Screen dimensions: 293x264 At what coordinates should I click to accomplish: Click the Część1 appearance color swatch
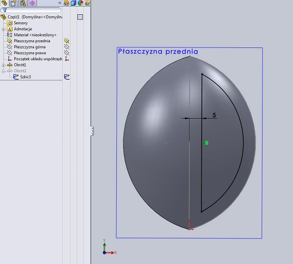pyautogui.click(x=80, y=17)
